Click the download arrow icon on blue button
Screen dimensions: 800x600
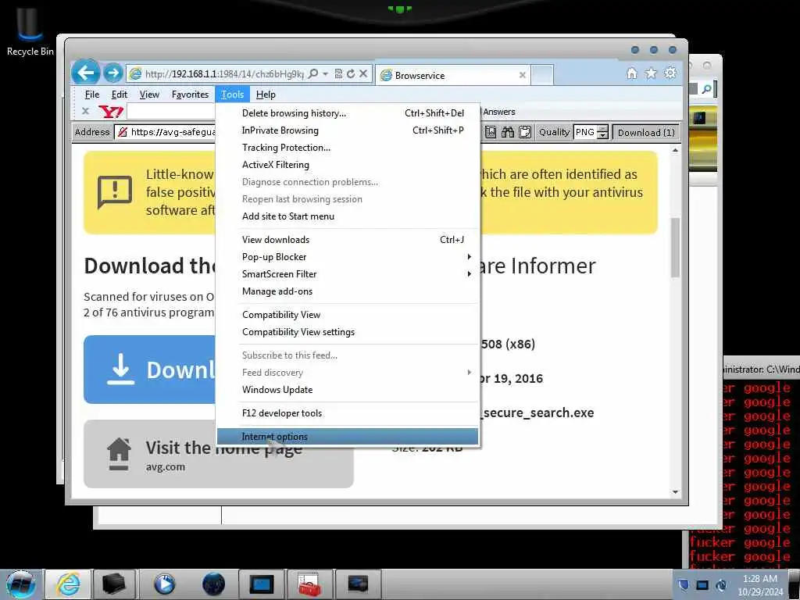pos(120,369)
